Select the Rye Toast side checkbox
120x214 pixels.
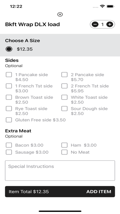click(9, 109)
